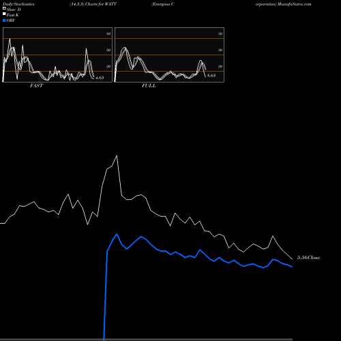Viewport: 341px width, 341px height.
Task: Click the 80 level label in FAST chart
Action: click(108, 33)
